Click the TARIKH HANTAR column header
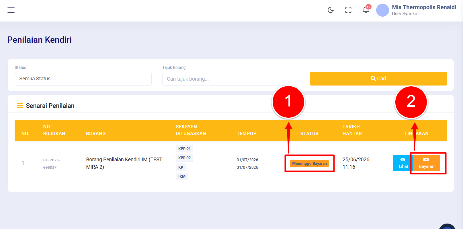This screenshot has width=463, height=229. click(352, 130)
